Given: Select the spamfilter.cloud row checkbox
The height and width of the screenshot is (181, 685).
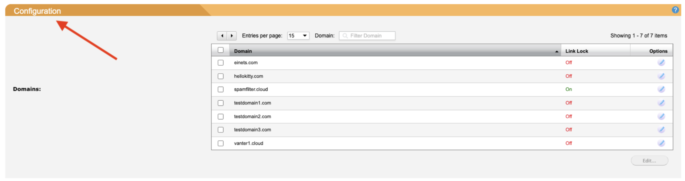Looking at the screenshot, I should coord(221,89).
